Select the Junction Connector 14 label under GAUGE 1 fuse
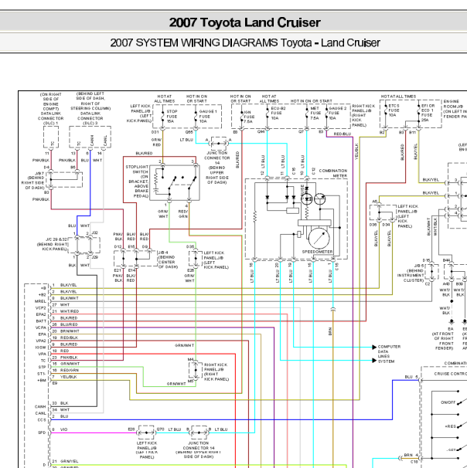467x468 pixels. click(x=217, y=168)
